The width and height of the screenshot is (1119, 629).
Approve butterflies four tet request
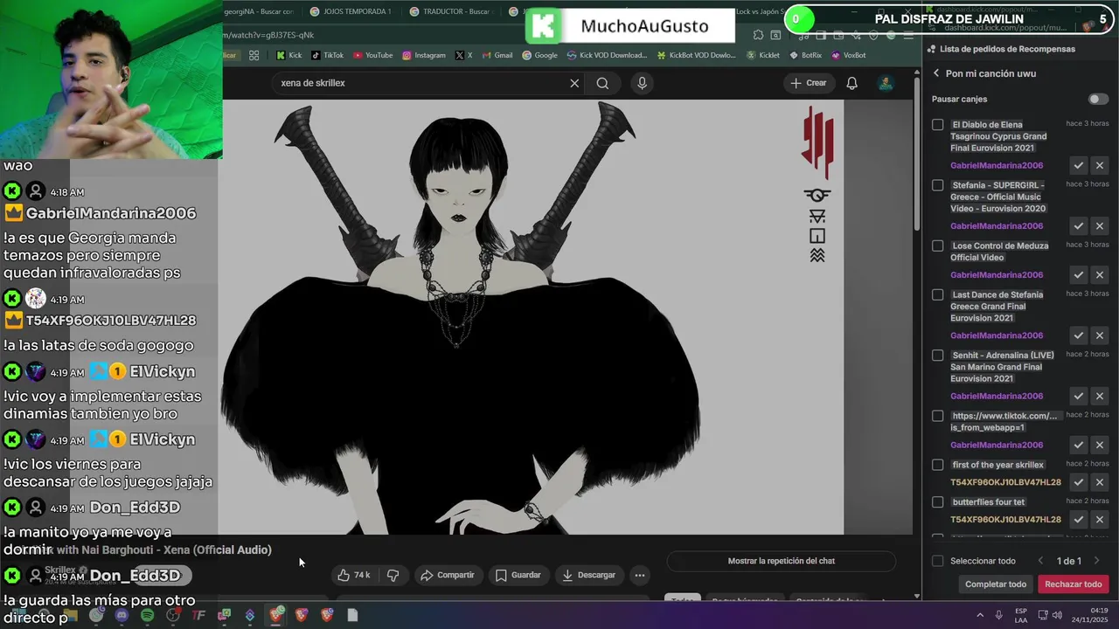pos(1079,520)
